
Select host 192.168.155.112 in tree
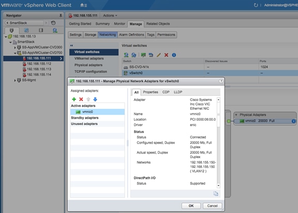pyautogui.click(x=39, y=64)
